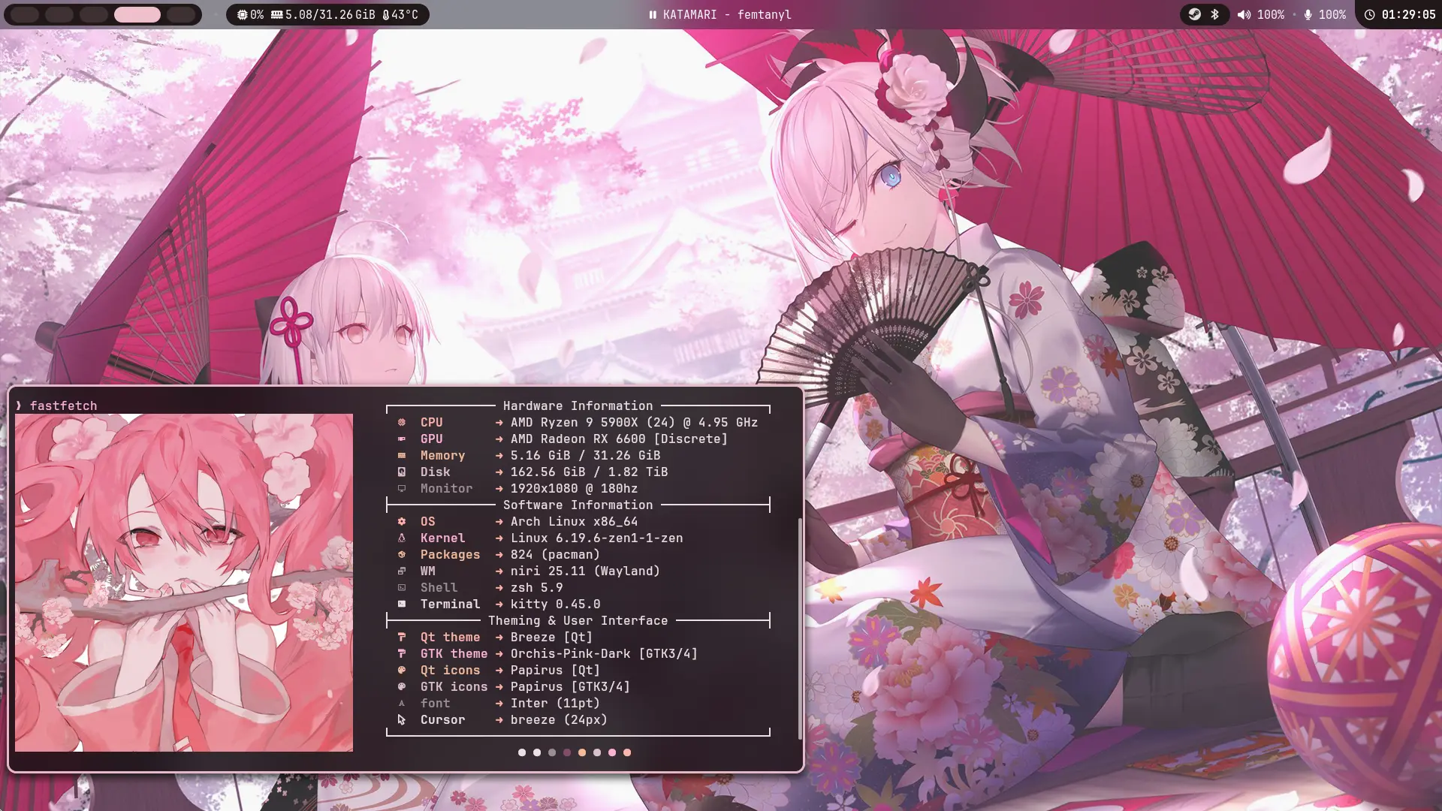
Task: Pause the KATAMARI track playback
Action: pos(653,14)
